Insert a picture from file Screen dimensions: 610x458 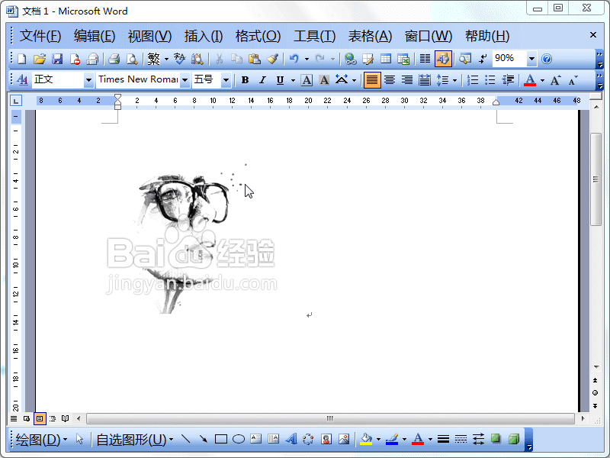(344, 440)
